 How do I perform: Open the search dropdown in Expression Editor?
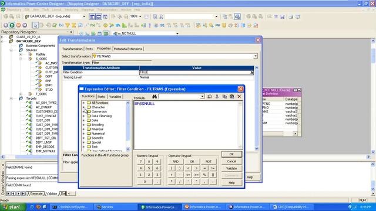click(202, 96)
